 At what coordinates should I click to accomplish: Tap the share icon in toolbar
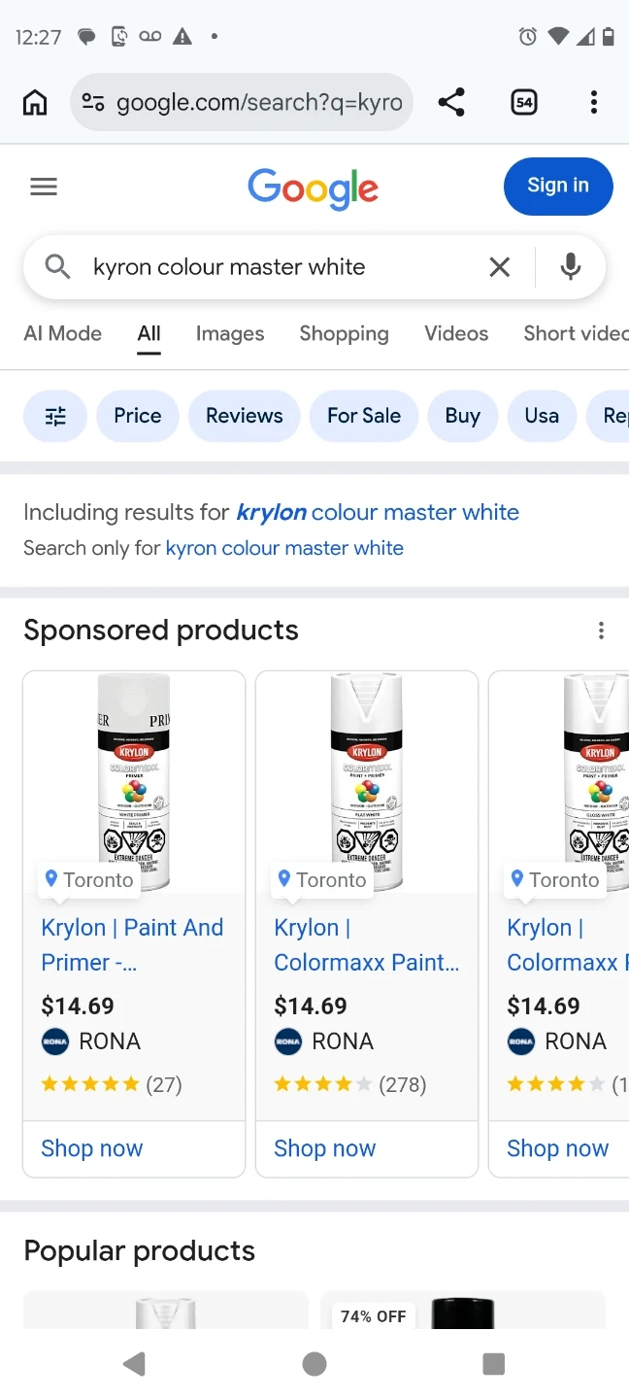(x=451, y=102)
